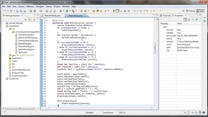The image size is (208, 117).
Task: Select the QuadColor project
Action: tap(14, 79)
